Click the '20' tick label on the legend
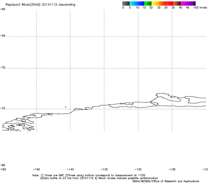The height and width of the screenshot is (183, 208). [151, 8]
